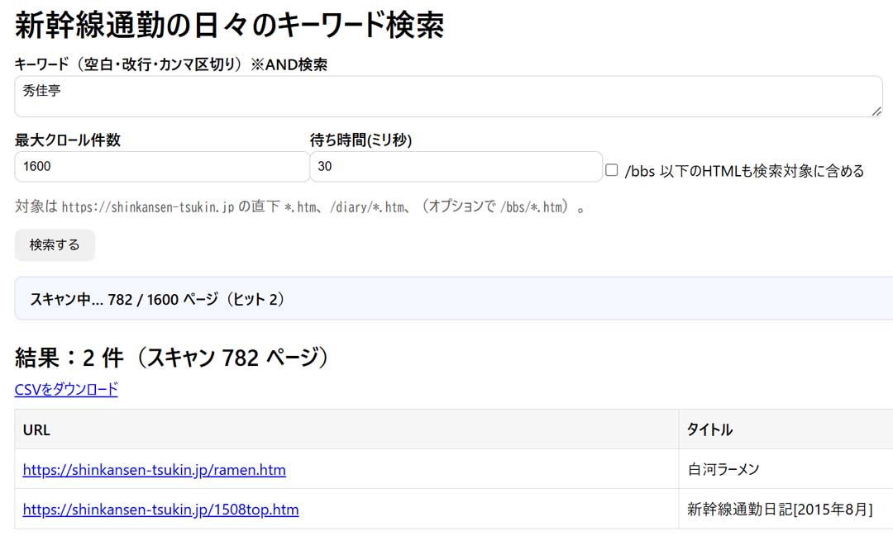Focus the 待ち時間(ミリ秒) input field
Viewport: 893px width, 536px height.
click(x=455, y=166)
